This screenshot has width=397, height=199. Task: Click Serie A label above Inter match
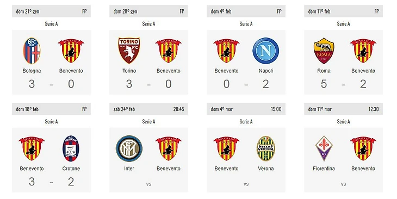tap(148, 122)
